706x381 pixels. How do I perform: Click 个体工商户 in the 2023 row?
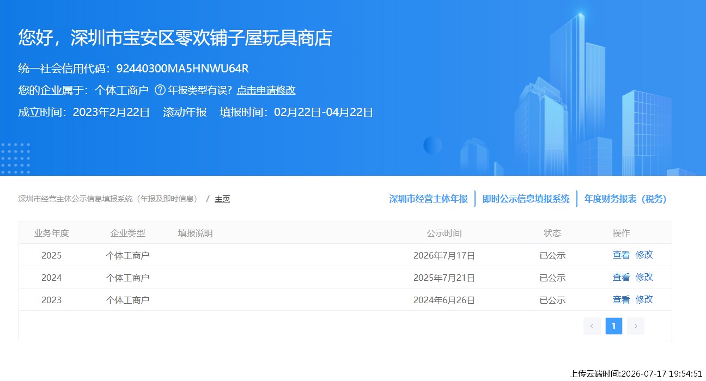click(127, 300)
